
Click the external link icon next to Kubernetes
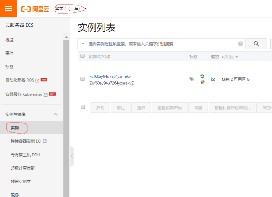[x=46, y=95]
